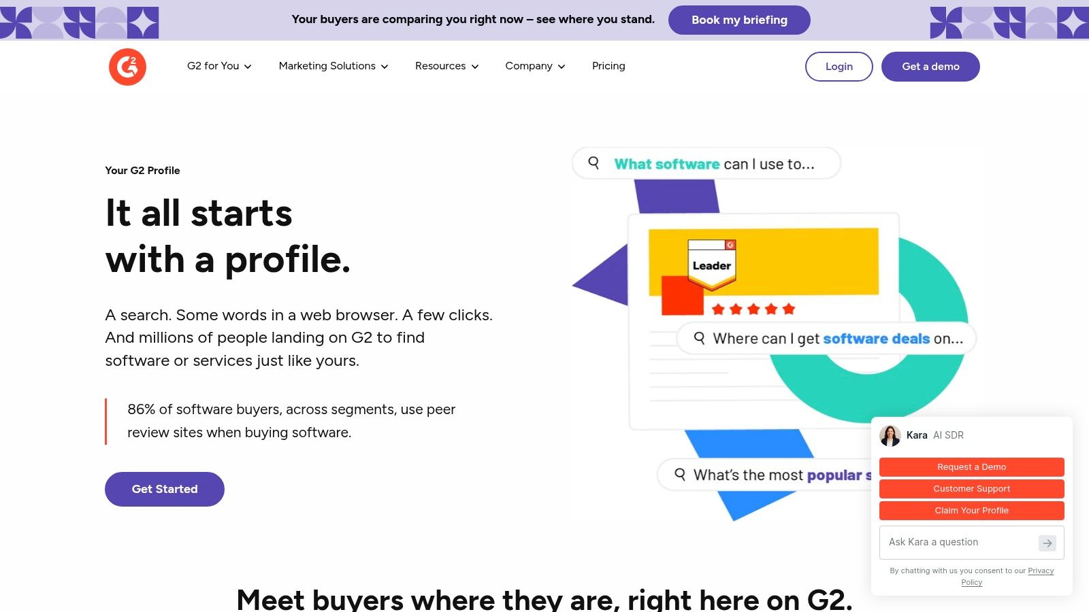1089x612 pixels.
Task: Open the Company menu
Action: (x=535, y=66)
